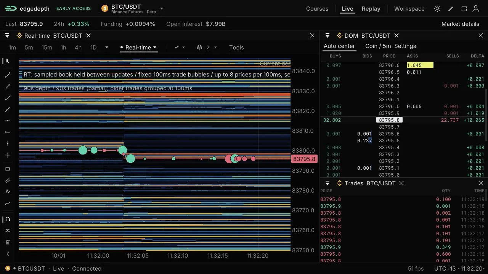This screenshot has width=488, height=274.
Task: Select the trend line drawing tool
Action: tap(8, 75)
